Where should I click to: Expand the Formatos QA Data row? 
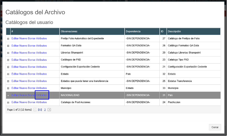8,46
